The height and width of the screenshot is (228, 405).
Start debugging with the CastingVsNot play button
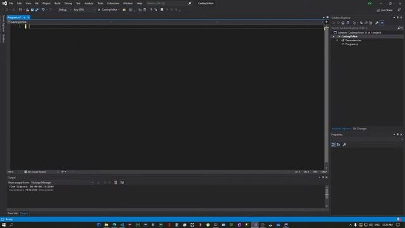click(108, 10)
